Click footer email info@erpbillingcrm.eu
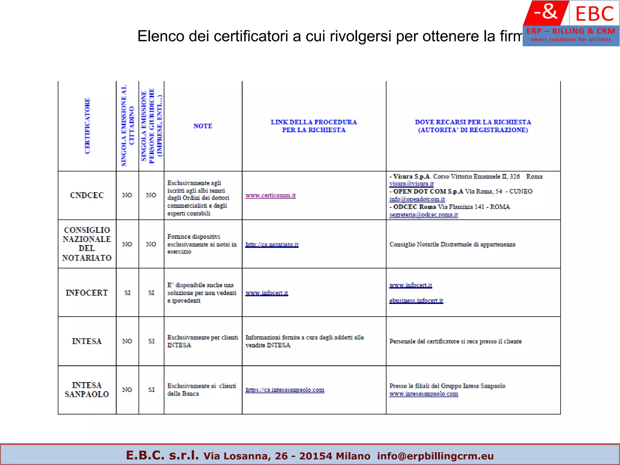This screenshot has height=465, width=620. 435,456
